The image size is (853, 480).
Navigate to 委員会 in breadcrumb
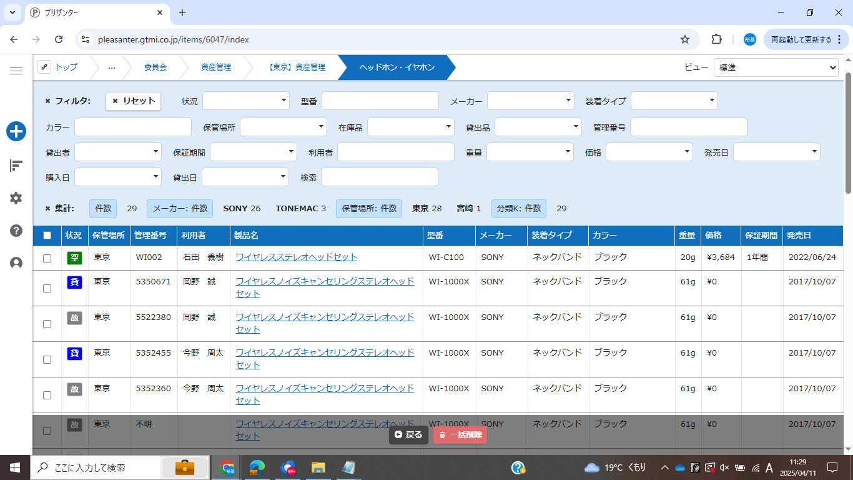point(155,67)
